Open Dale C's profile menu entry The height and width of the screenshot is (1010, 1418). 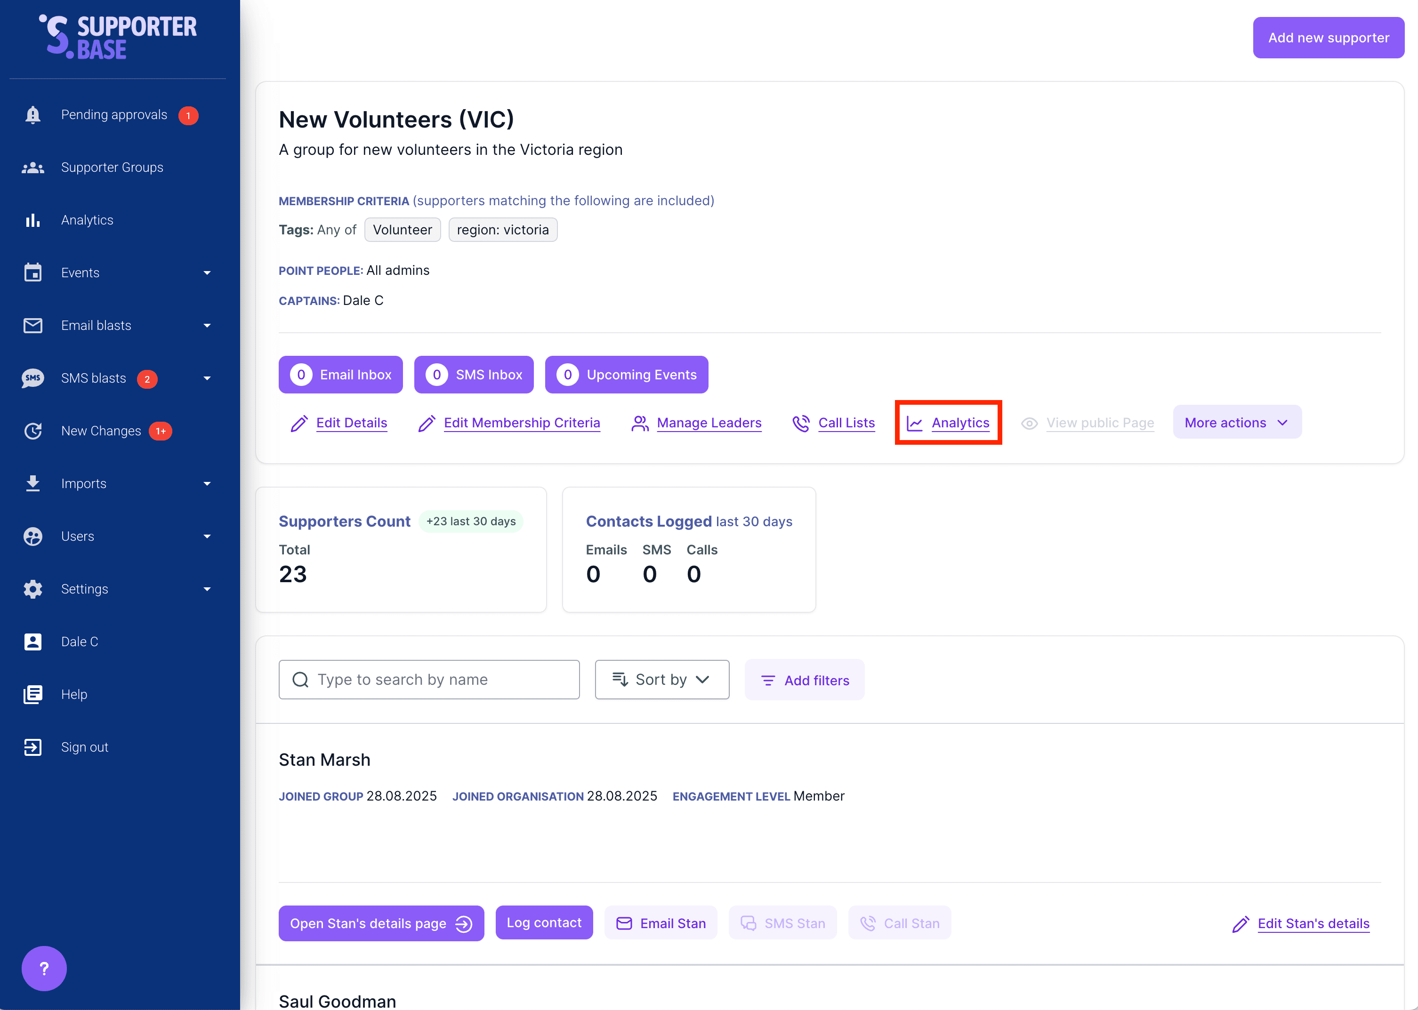[x=80, y=641]
